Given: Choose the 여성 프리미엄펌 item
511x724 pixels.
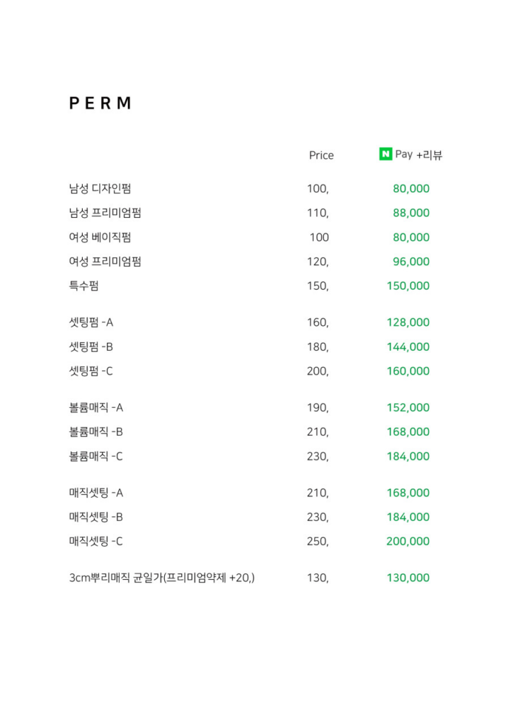Looking at the screenshot, I should (105, 262).
